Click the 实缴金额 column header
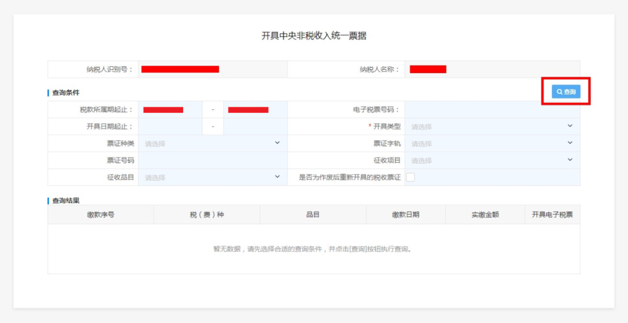The height and width of the screenshot is (323, 628). (x=485, y=214)
